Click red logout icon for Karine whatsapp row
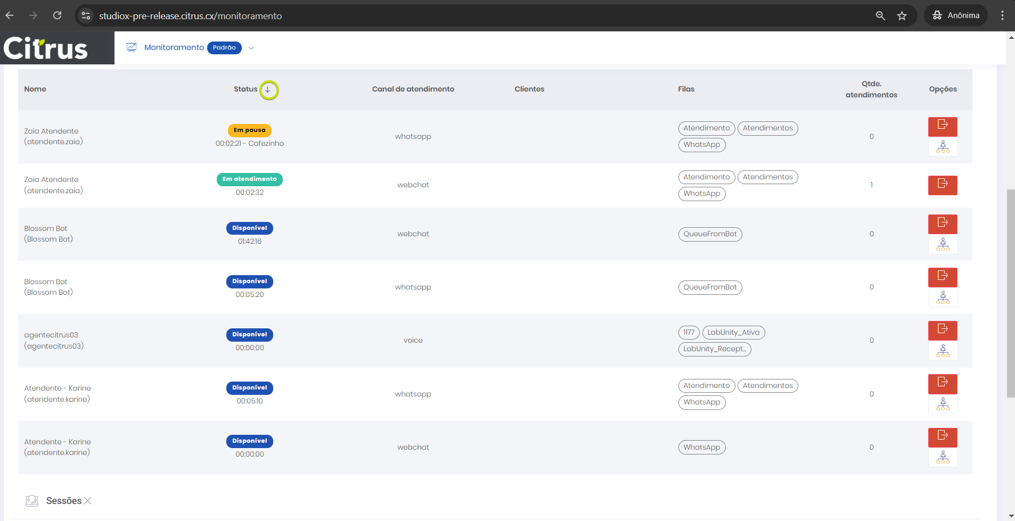This screenshot has height=521, width=1015. [942, 383]
